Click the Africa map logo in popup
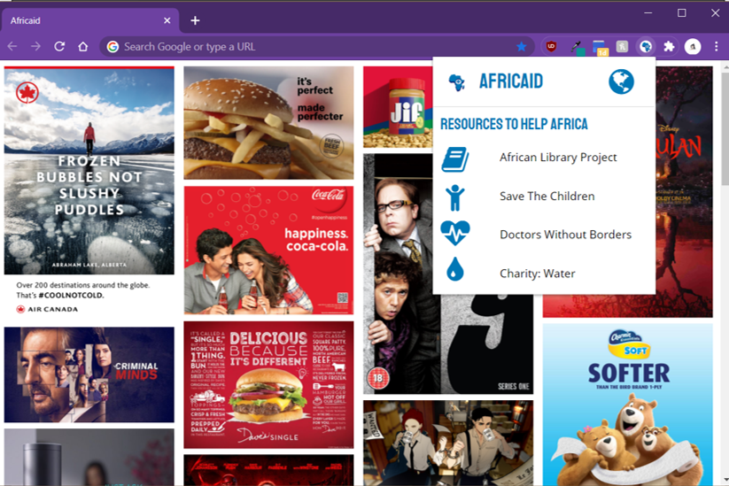This screenshot has height=486, width=729. pos(456,82)
